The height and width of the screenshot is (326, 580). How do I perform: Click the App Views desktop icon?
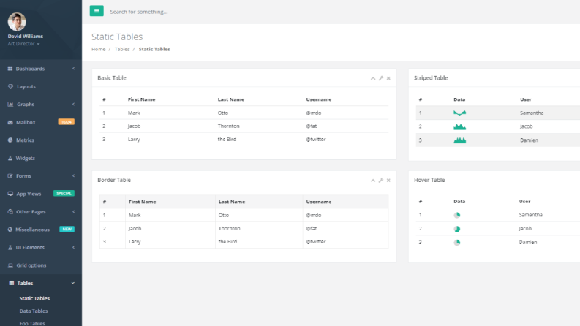pyautogui.click(x=10, y=194)
